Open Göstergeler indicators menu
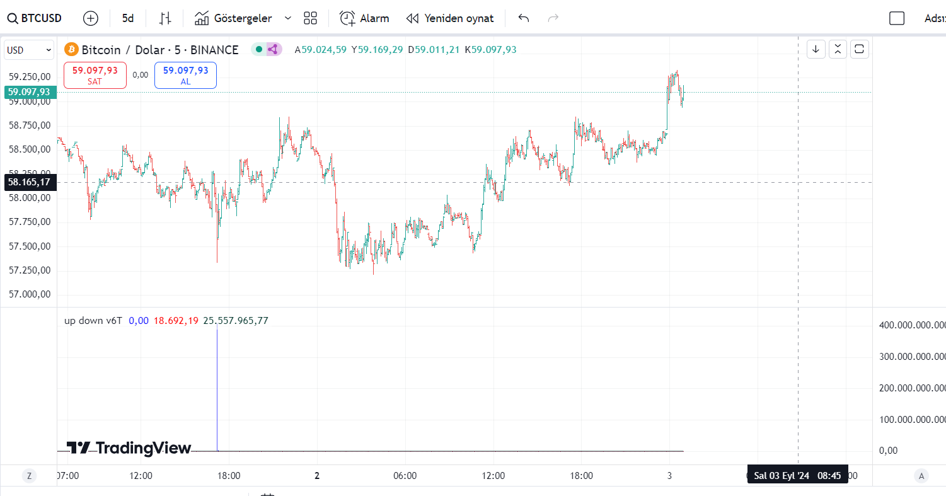Viewport: 946px width, 496px height. 233,18
